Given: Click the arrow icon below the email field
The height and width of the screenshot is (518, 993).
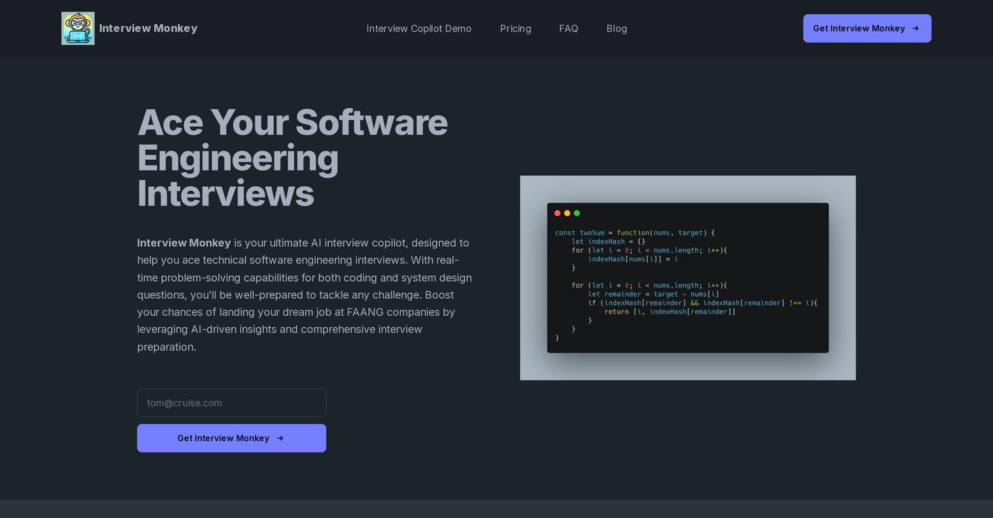Looking at the screenshot, I should point(281,438).
